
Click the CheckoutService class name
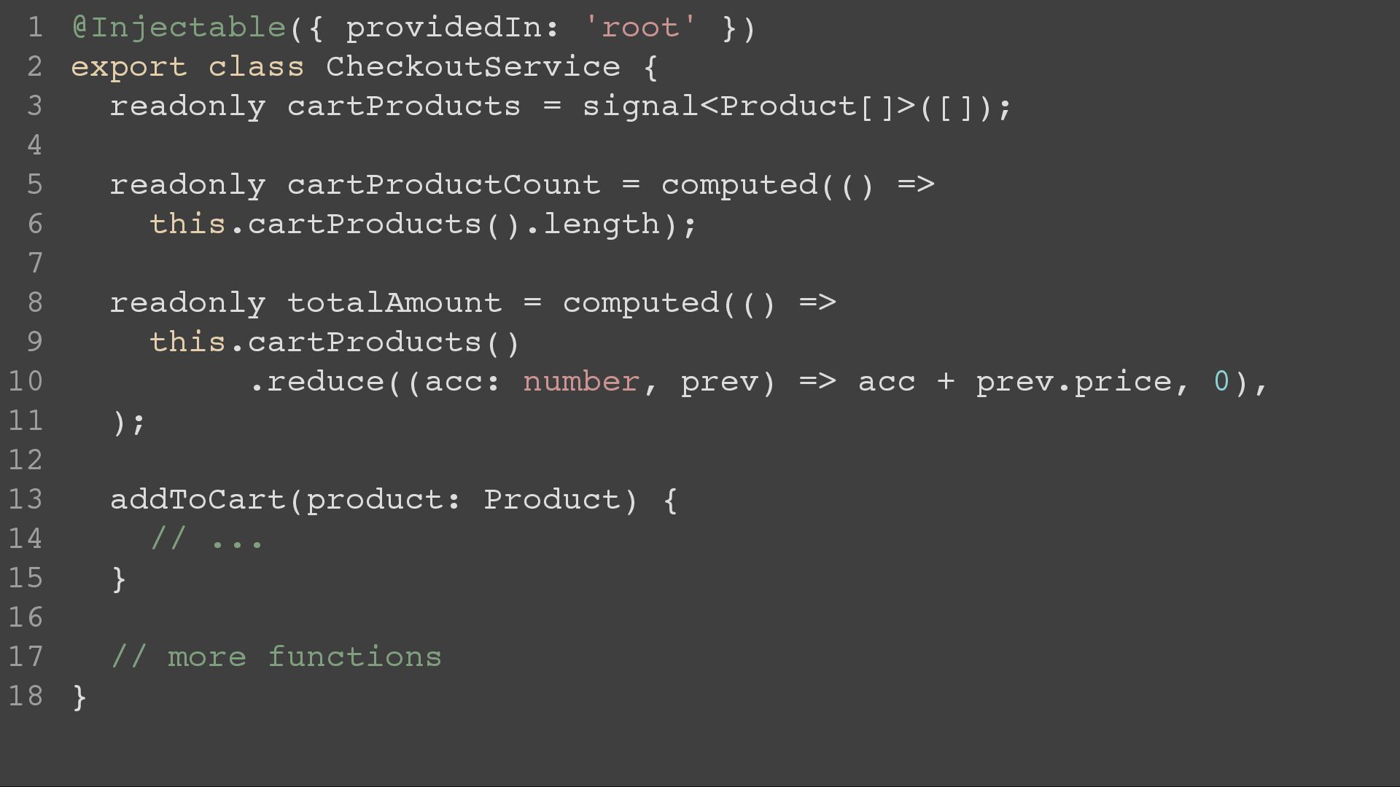(473, 67)
